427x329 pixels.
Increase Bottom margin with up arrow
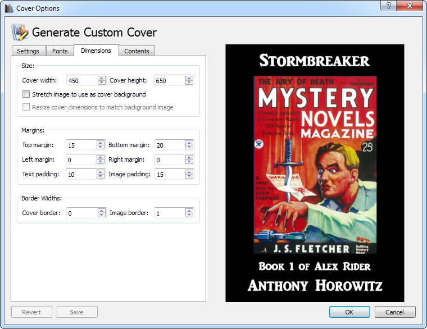coord(189,143)
